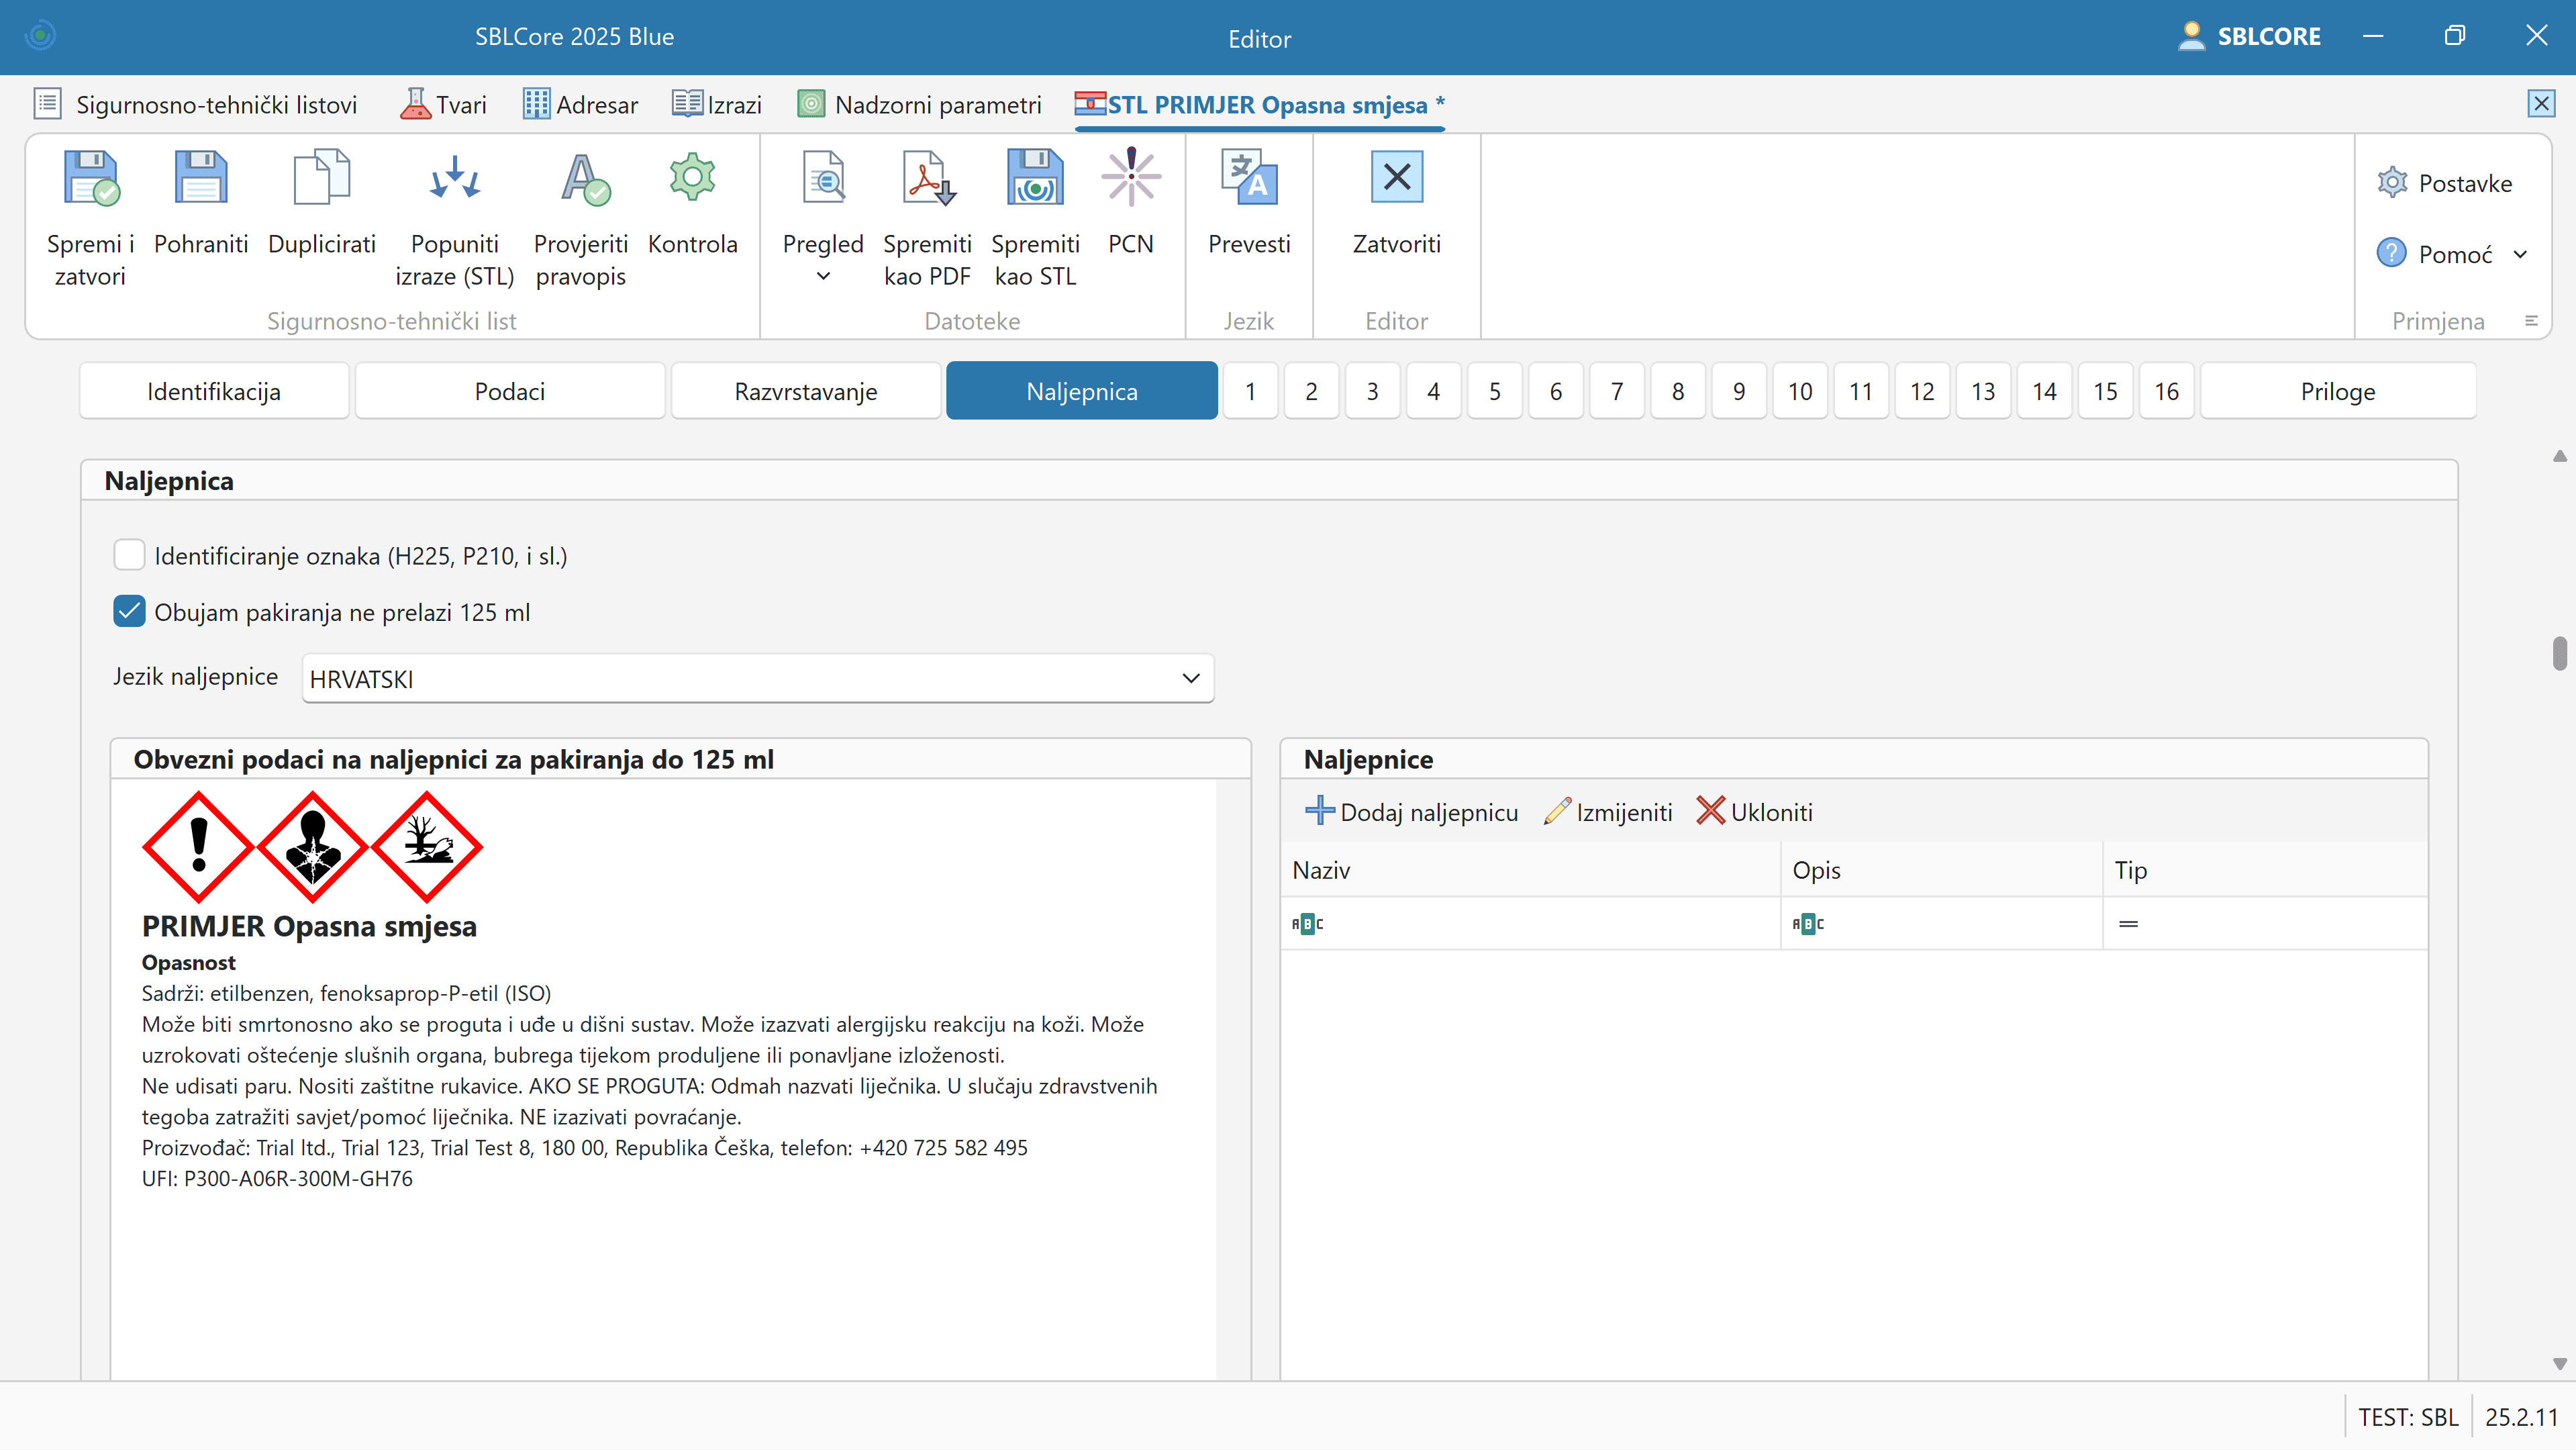Screen dimensions: 2576x1450
Task: Uncheck Obujam pakiranja ne prelazi 125 ml
Action: 129,612
